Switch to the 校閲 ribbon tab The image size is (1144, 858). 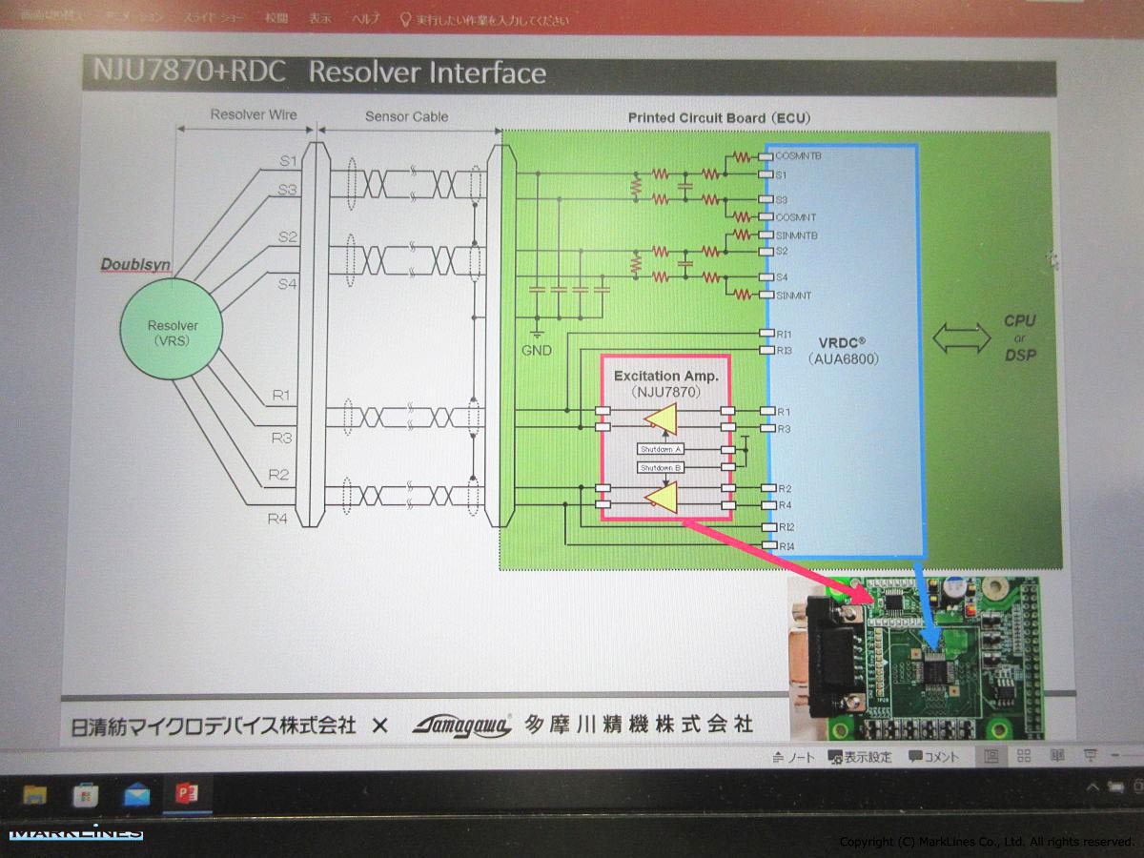coord(276,18)
